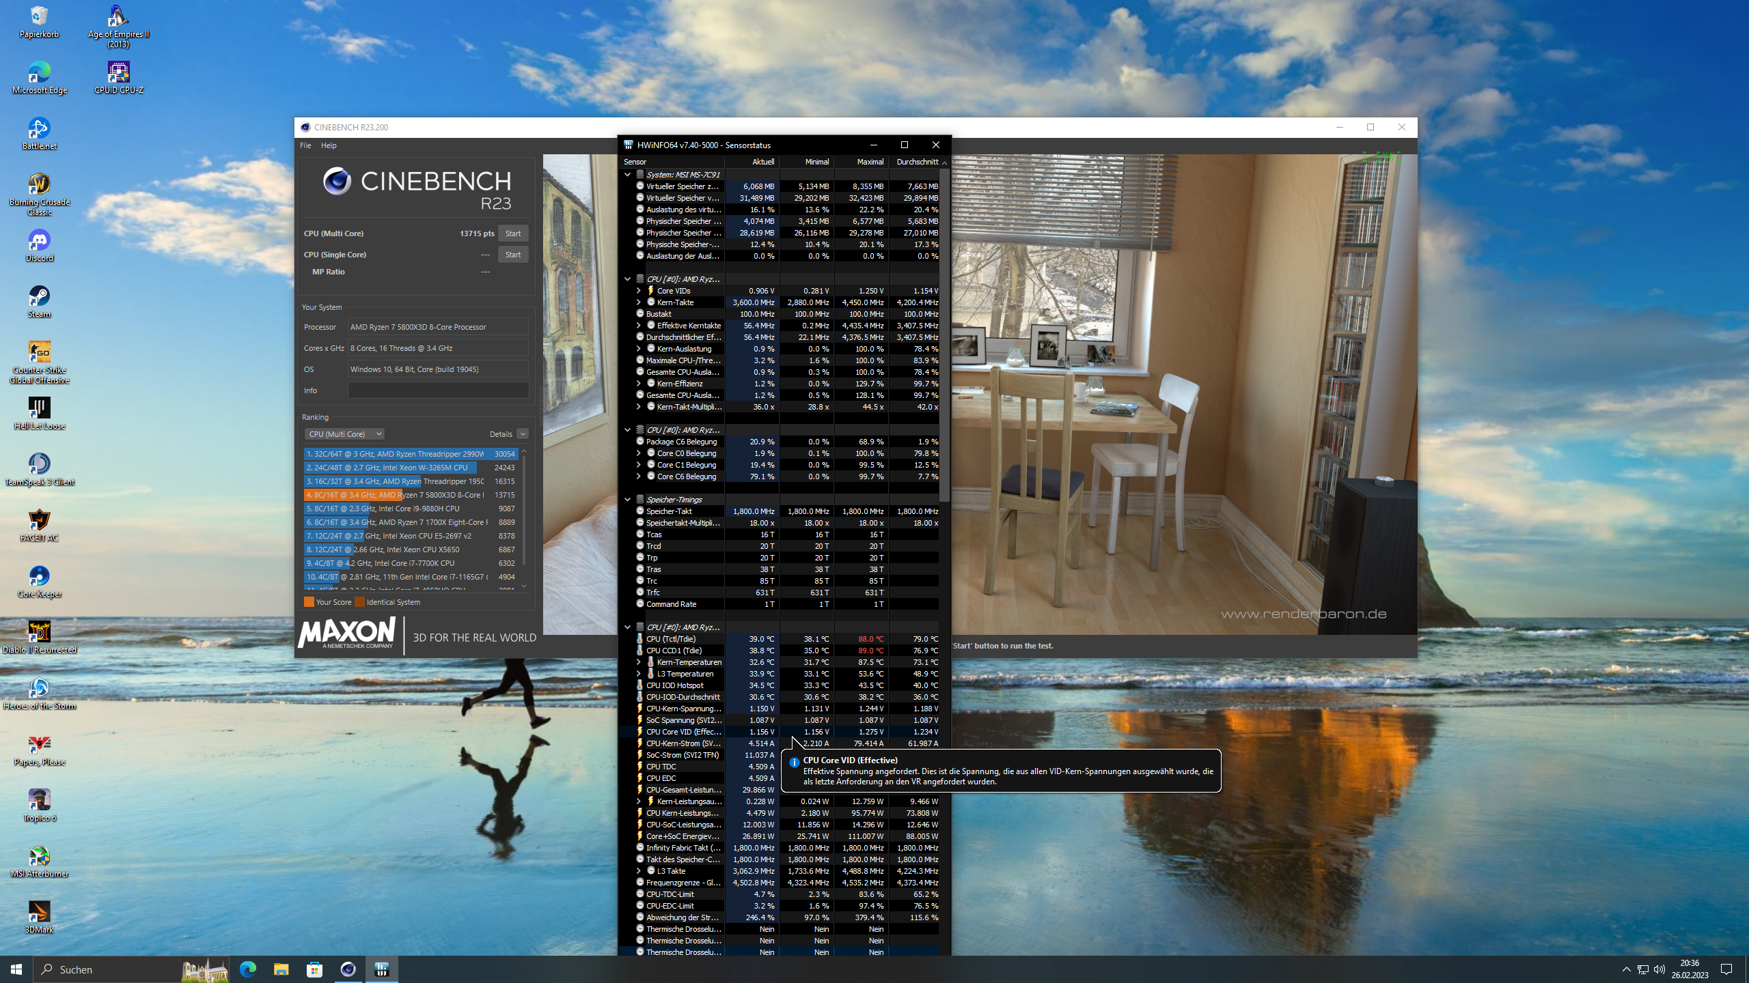Open the volume control in system tray

click(x=1660, y=969)
